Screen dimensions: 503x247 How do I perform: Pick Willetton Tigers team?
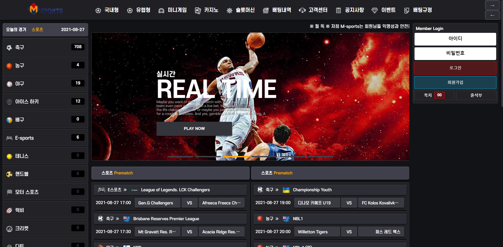317,232
